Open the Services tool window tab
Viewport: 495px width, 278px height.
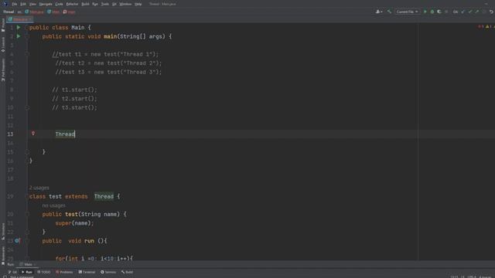click(x=108, y=272)
